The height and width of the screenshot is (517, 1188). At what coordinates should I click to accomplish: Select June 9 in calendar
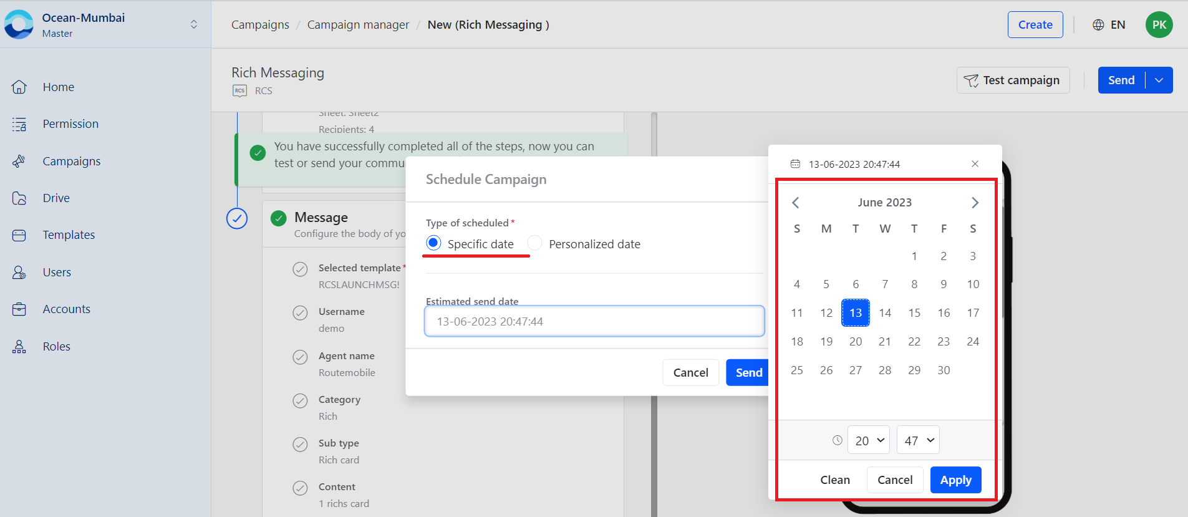click(944, 284)
